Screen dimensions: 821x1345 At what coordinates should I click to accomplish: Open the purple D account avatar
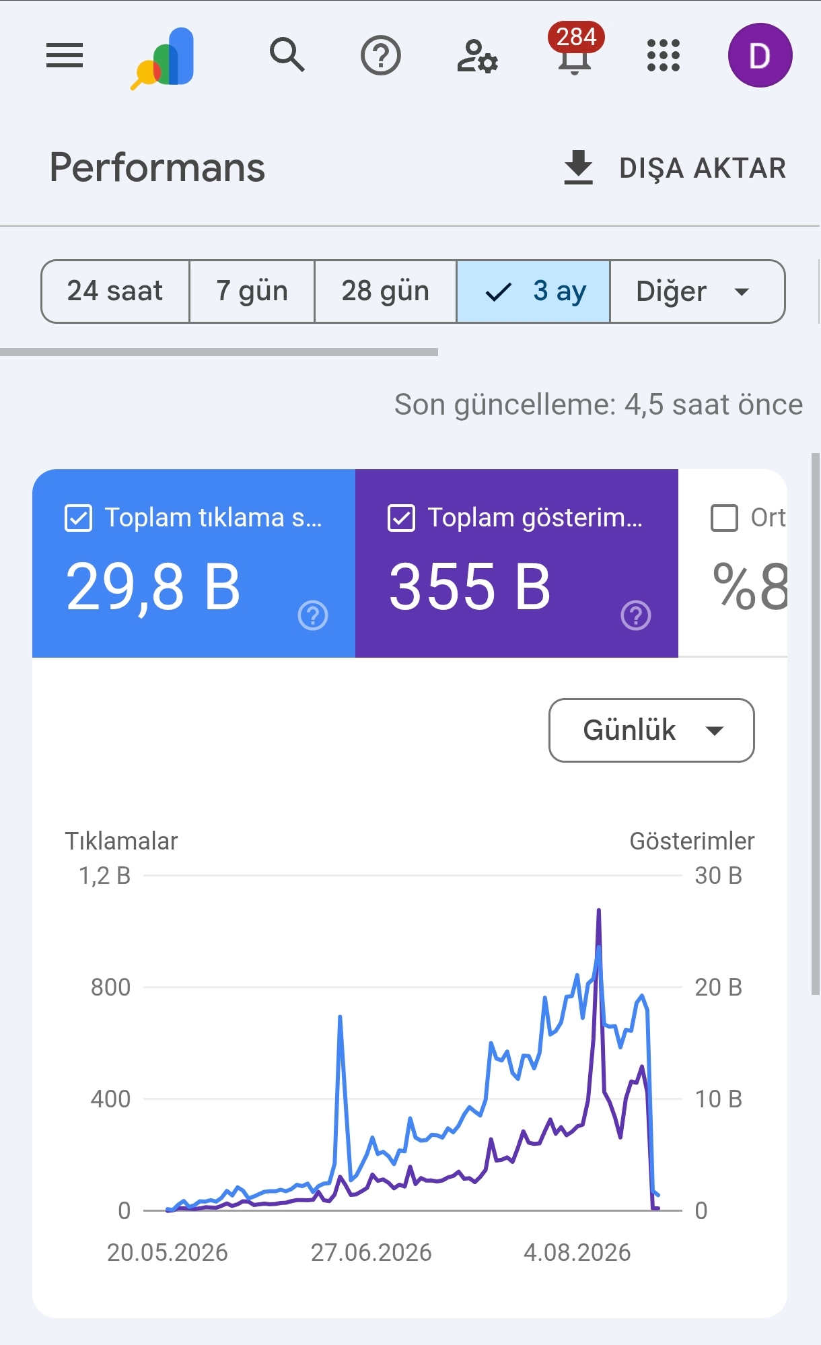(x=760, y=55)
